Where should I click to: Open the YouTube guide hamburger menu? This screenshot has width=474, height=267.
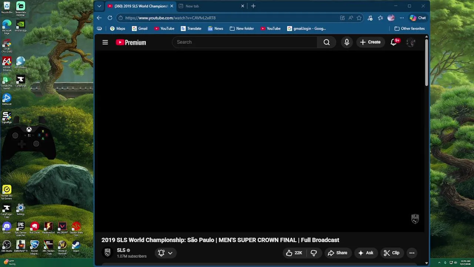[x=105, y=42]
